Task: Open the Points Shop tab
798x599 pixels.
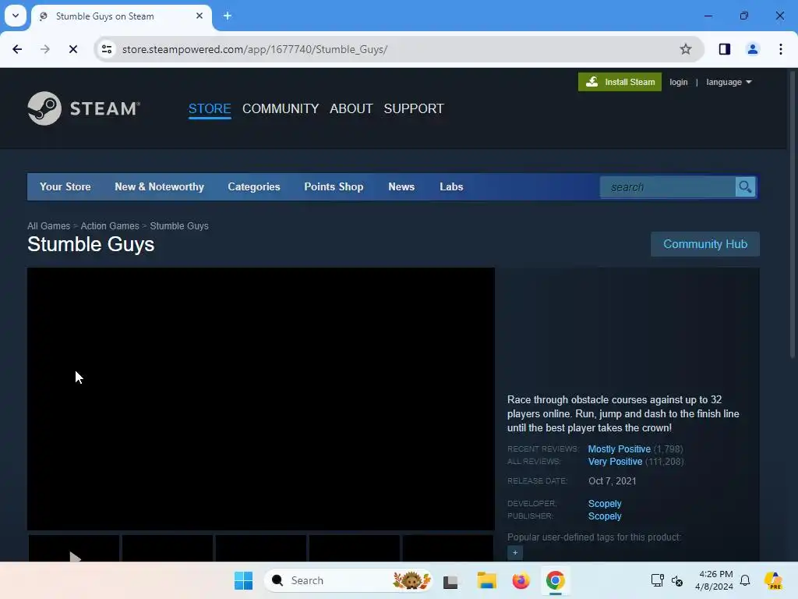Action: pos(334,187)
